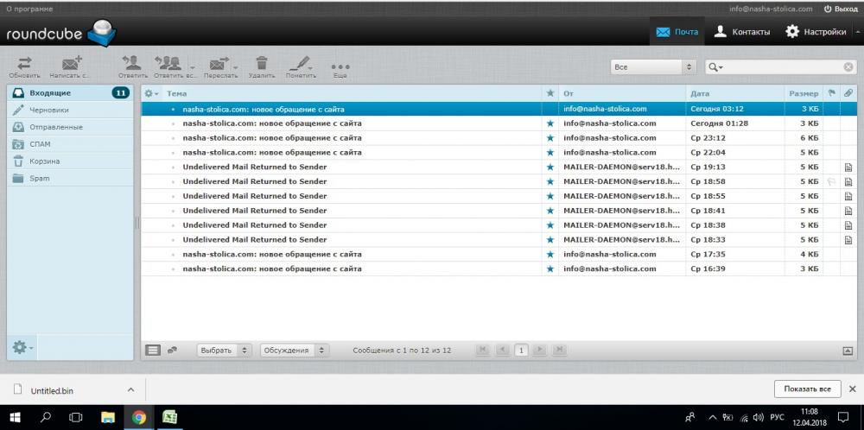
Task: Open the Ещё more actions icon
Action: (340, 66)
